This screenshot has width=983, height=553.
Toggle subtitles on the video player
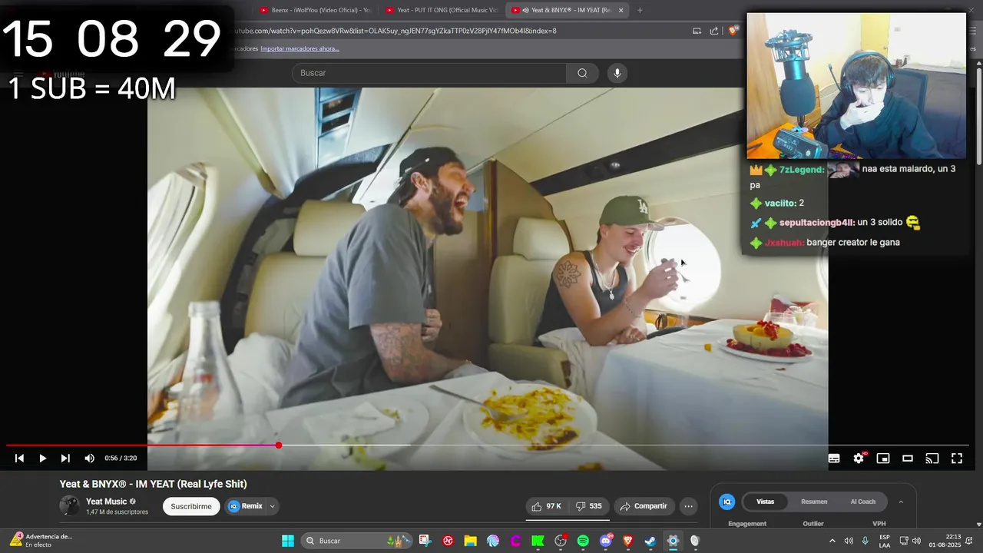834,459
